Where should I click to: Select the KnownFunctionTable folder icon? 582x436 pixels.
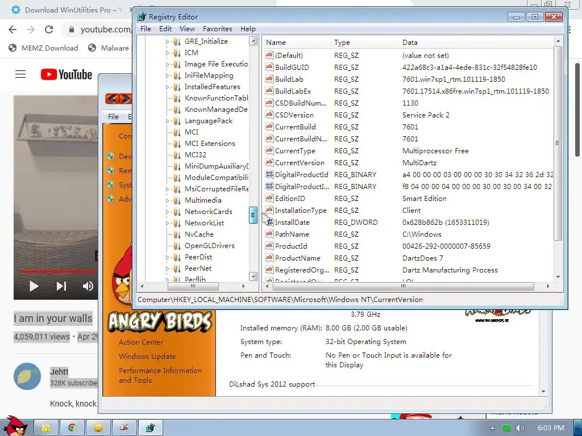click(177, 98)
